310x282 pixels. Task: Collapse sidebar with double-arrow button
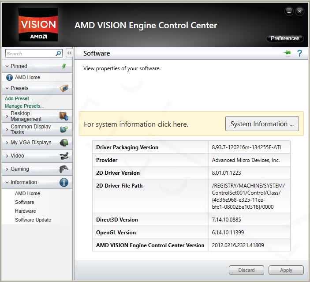coord(69,53)
